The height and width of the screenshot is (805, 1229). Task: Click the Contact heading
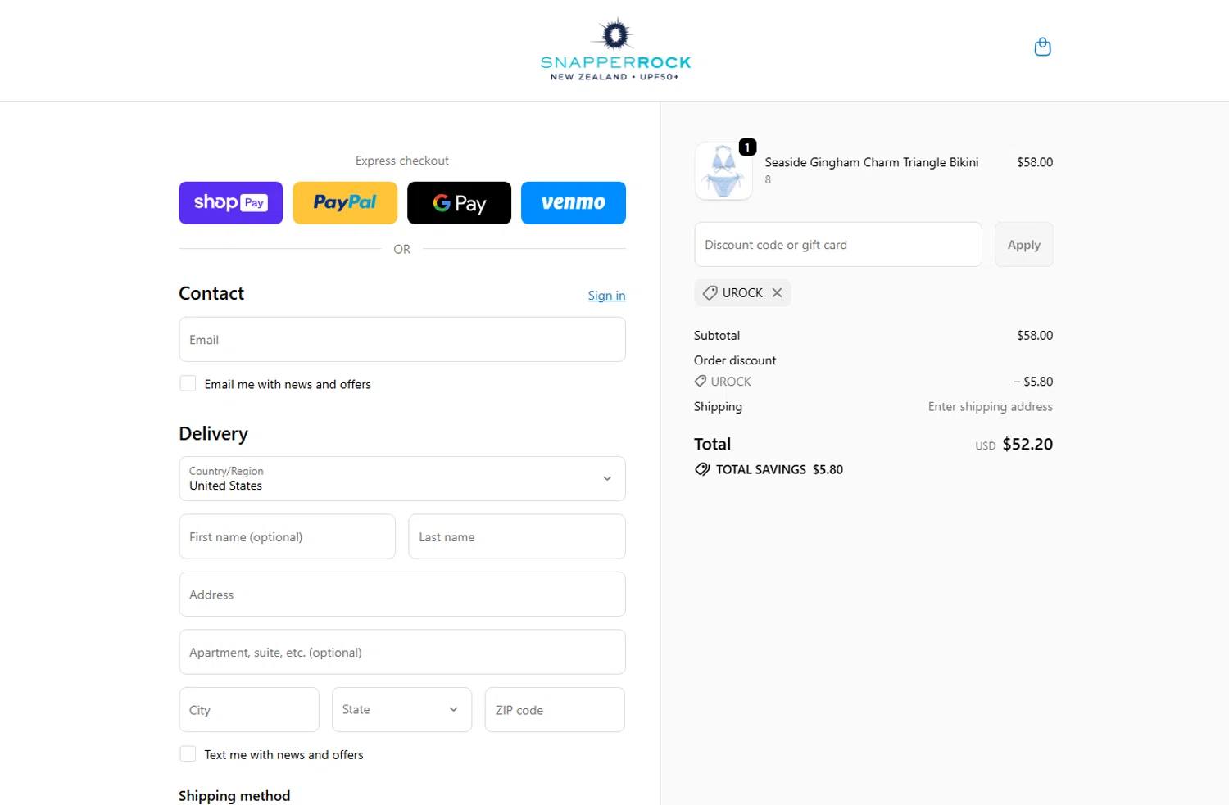211,293
